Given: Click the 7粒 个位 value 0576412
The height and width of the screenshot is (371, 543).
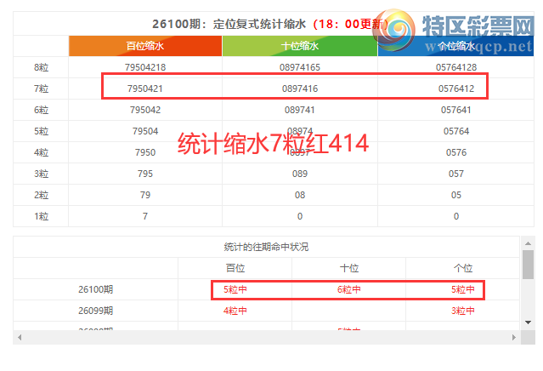Looking at the screenshot, I should pyautogui.click(x=455, y=88).
